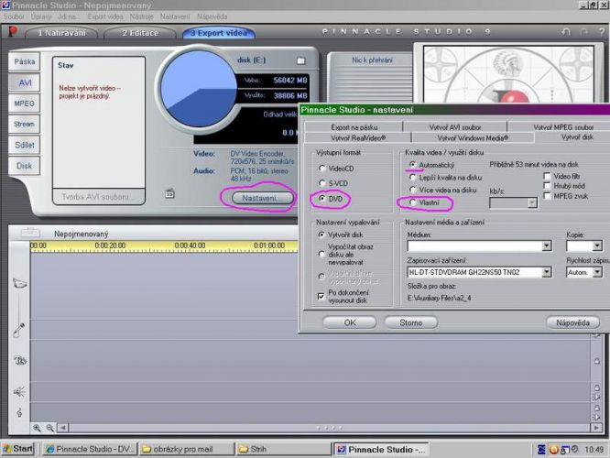Open the Nástroje menu
The width and height of the screenshot is (610, 458).
click(x=142, y=16)
